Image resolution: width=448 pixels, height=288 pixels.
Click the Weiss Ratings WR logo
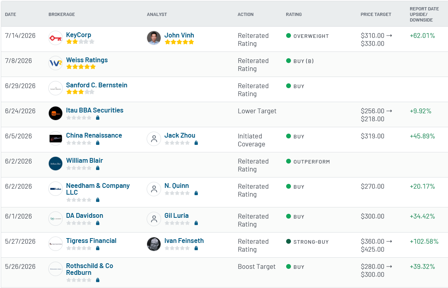click(x=56, y=63)
